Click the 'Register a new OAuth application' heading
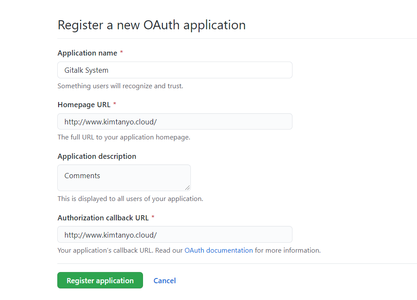 point(152,25)
